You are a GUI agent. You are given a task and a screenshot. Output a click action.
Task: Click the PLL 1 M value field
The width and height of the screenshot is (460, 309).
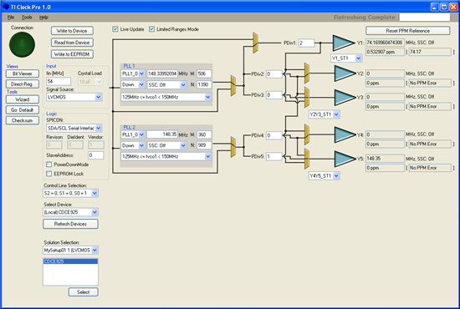[204, 73]
